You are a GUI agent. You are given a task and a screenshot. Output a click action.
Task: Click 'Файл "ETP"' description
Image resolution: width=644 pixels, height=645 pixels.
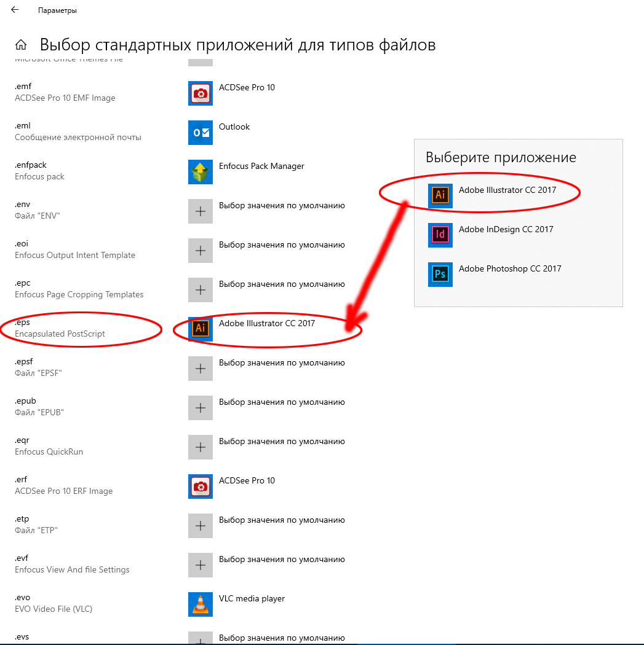[36, 530]
